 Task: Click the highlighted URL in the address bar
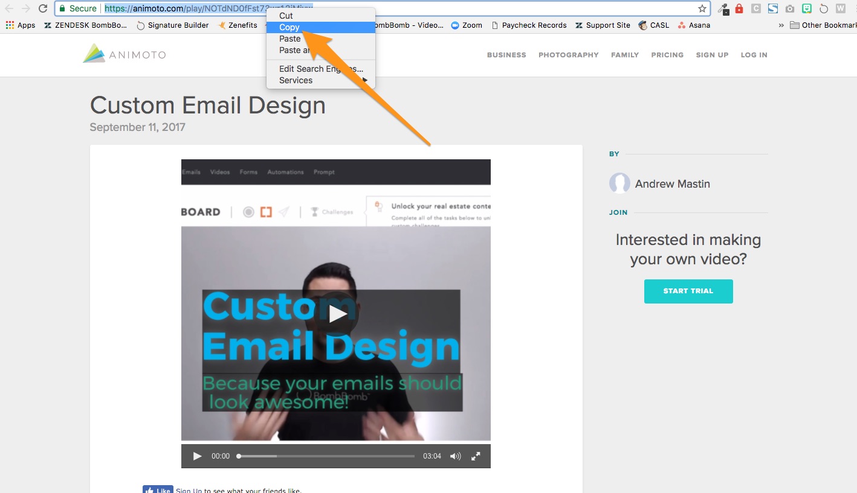pyautogui.click(x=209, y=8)
